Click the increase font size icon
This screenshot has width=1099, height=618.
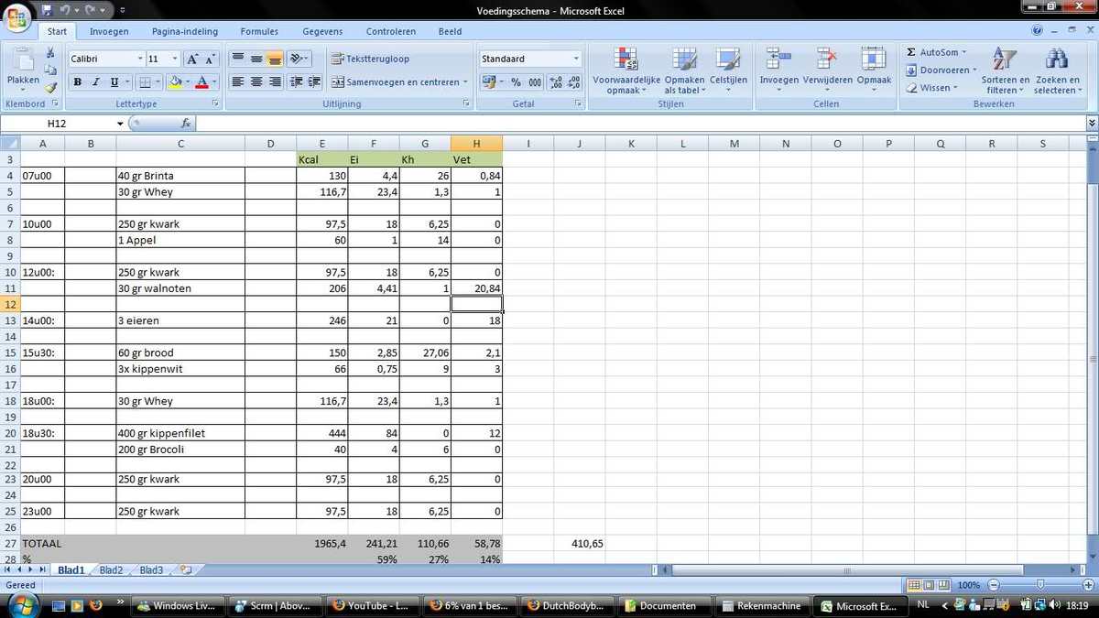tap(192, 59)
